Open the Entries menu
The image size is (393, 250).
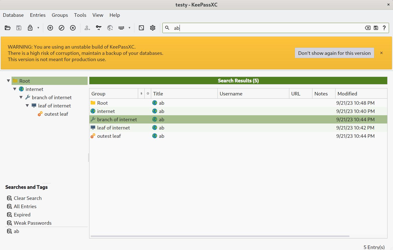coord(37,15)
